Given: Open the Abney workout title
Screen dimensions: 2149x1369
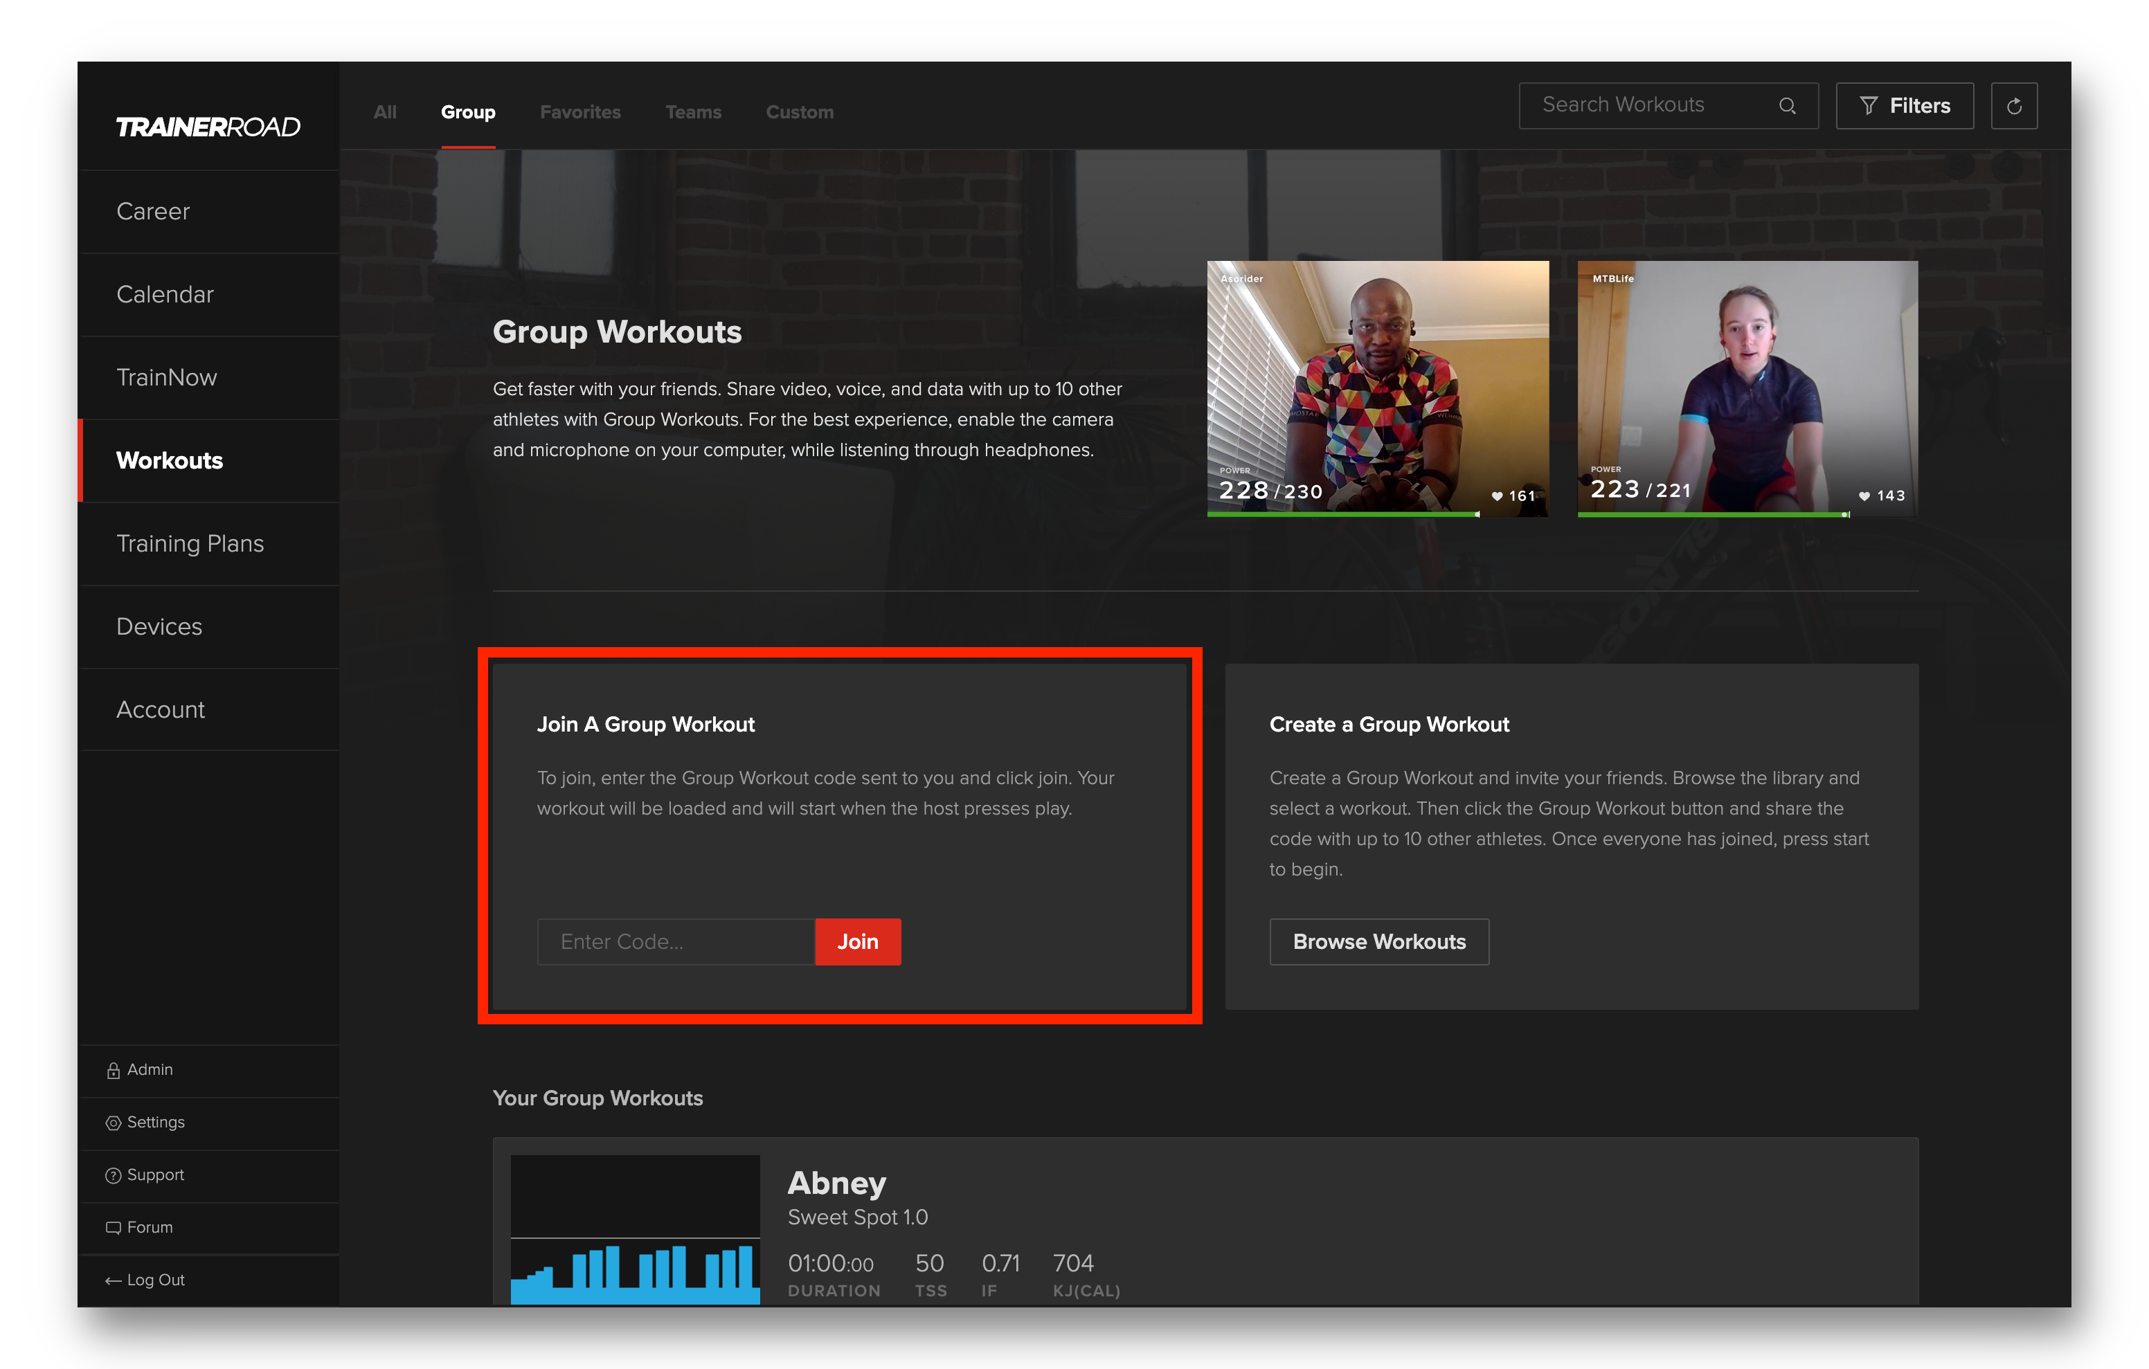Looking at the screenshot, I should pyautogui.click(x=836, y=1184).
